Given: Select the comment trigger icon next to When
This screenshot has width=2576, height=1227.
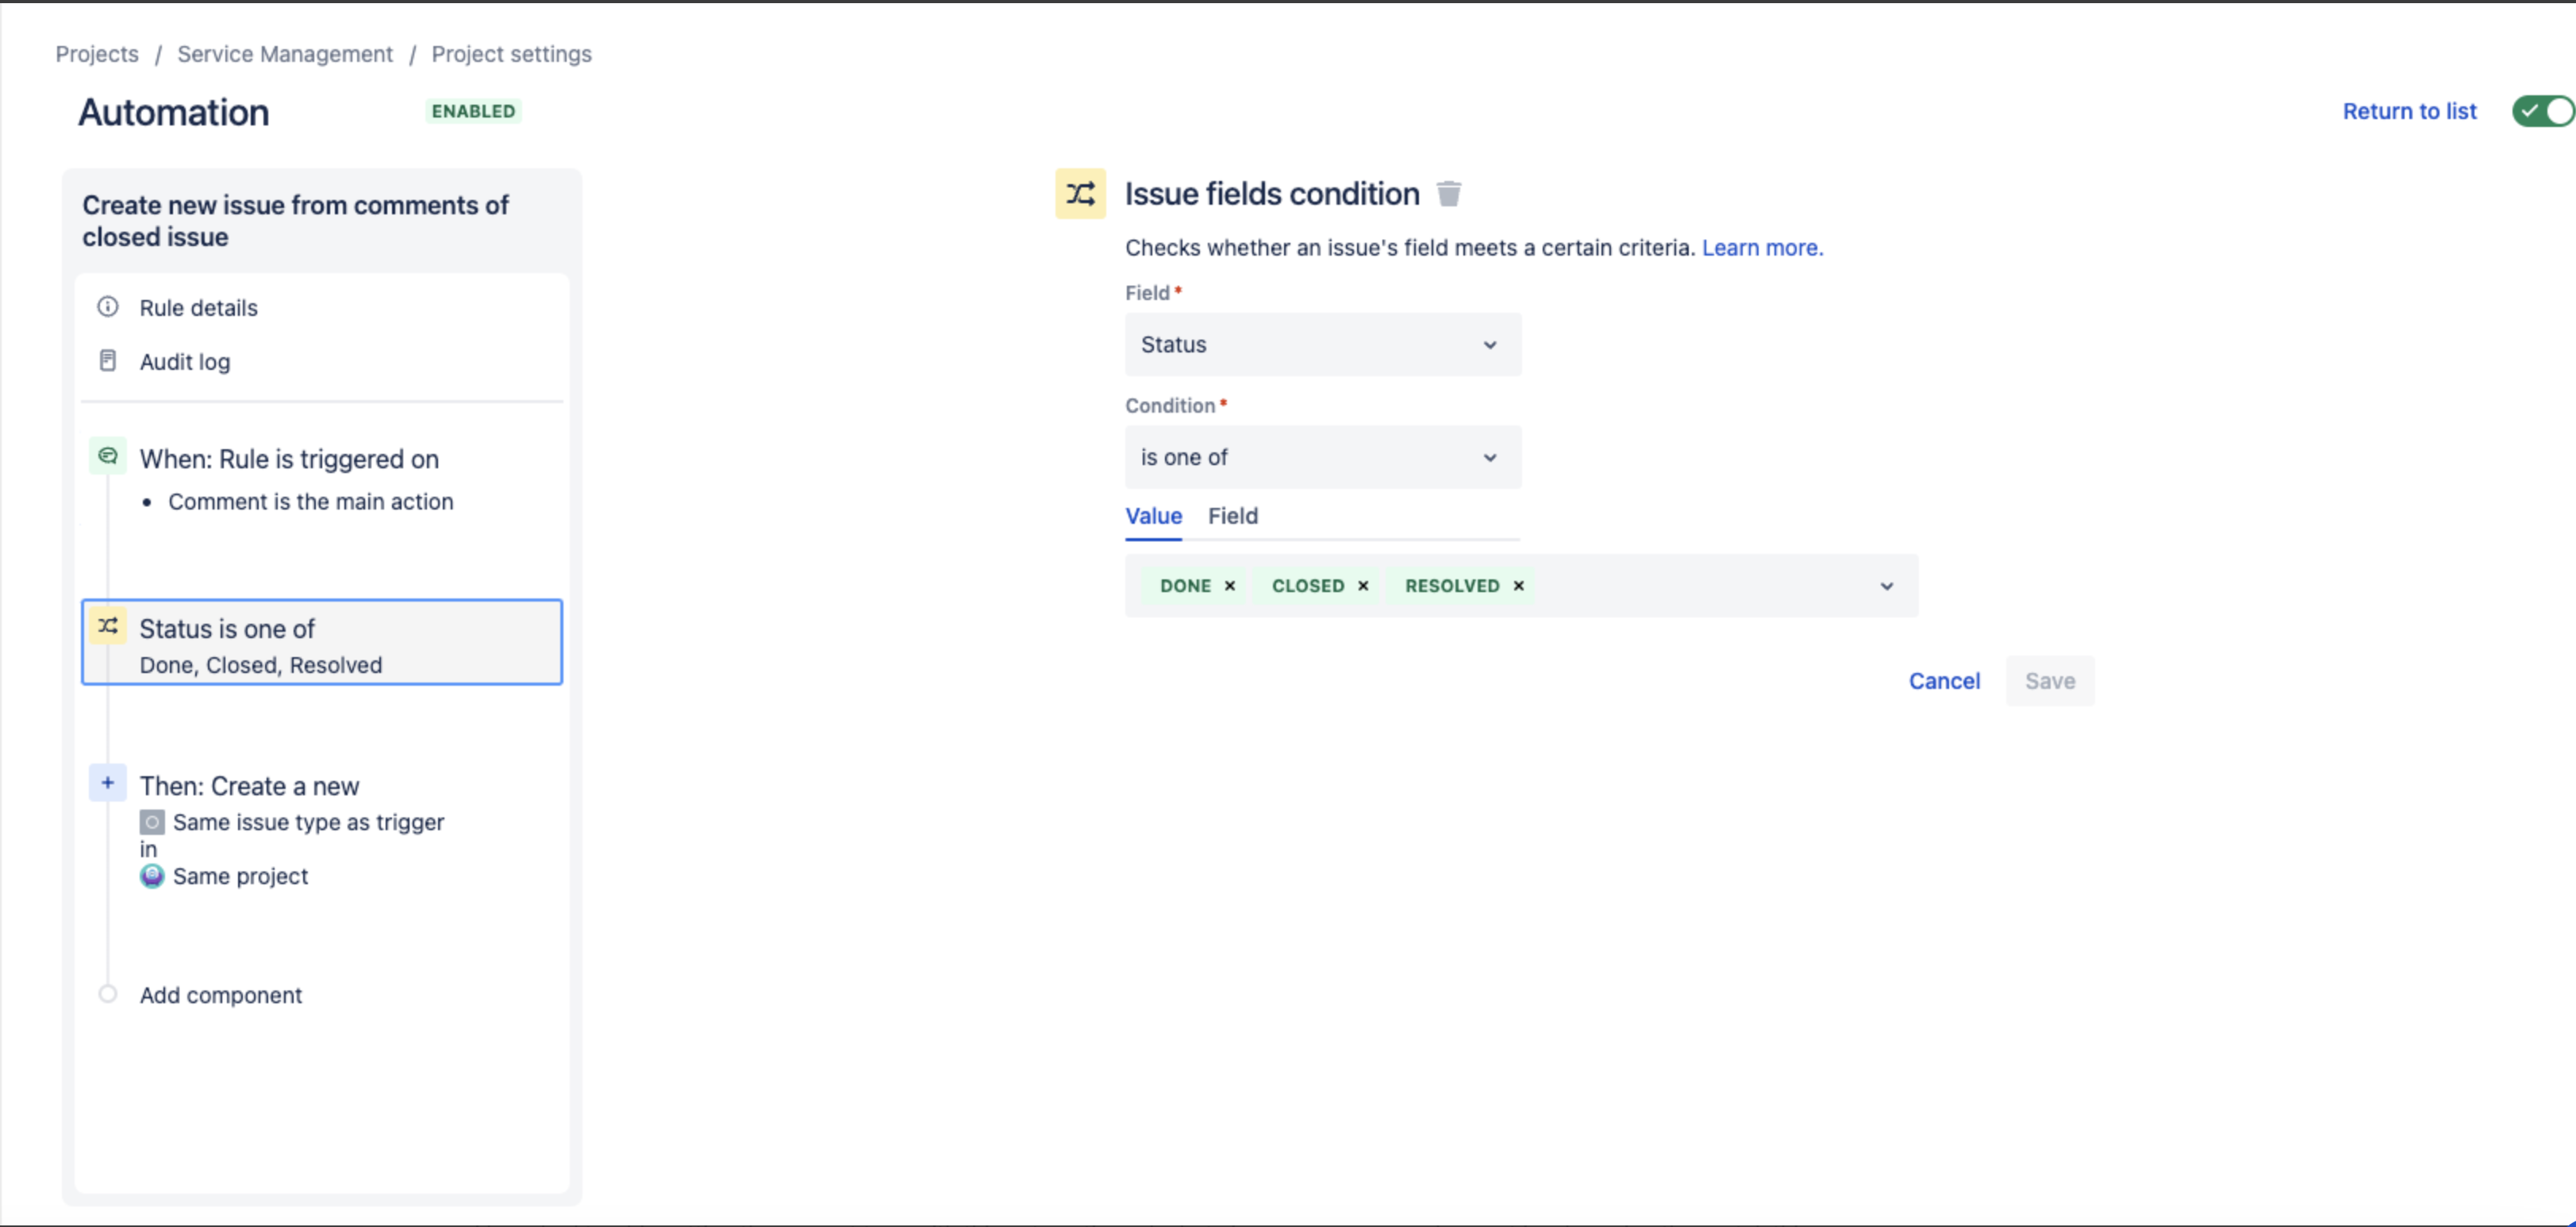Looking at the screenshot, I should [108, 456].
